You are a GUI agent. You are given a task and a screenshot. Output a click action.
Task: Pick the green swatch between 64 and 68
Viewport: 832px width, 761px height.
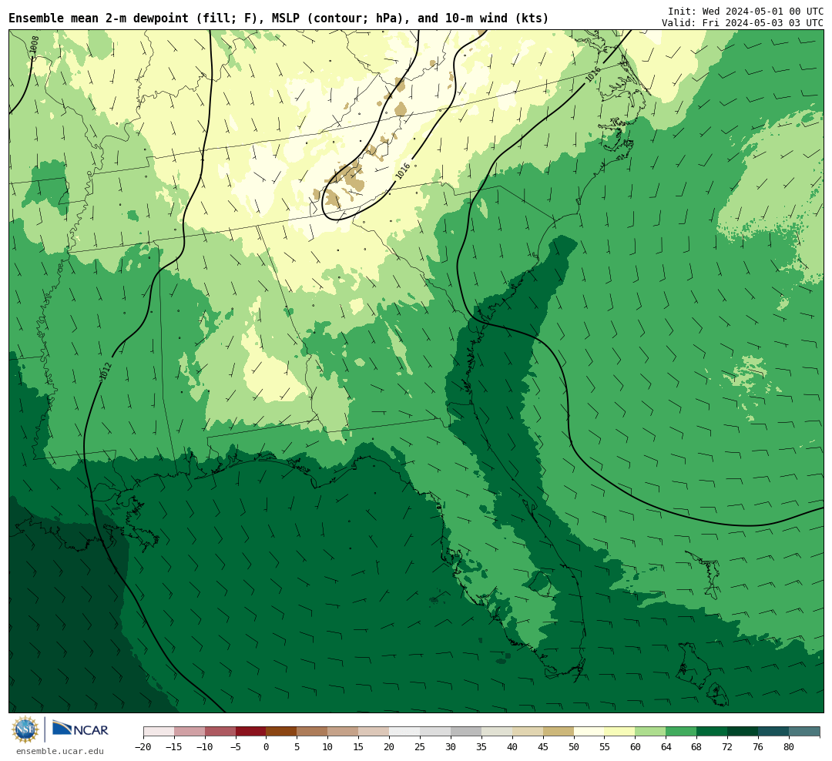click(681, 732)
